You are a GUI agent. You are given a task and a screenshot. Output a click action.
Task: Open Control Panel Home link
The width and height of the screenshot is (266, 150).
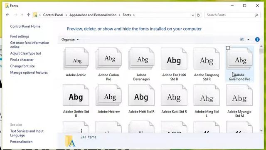click(25, 26)
